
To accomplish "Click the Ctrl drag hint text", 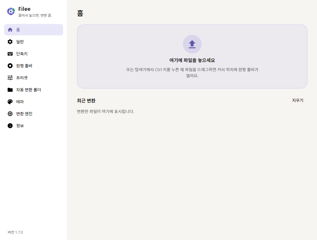I will point(192,73).
